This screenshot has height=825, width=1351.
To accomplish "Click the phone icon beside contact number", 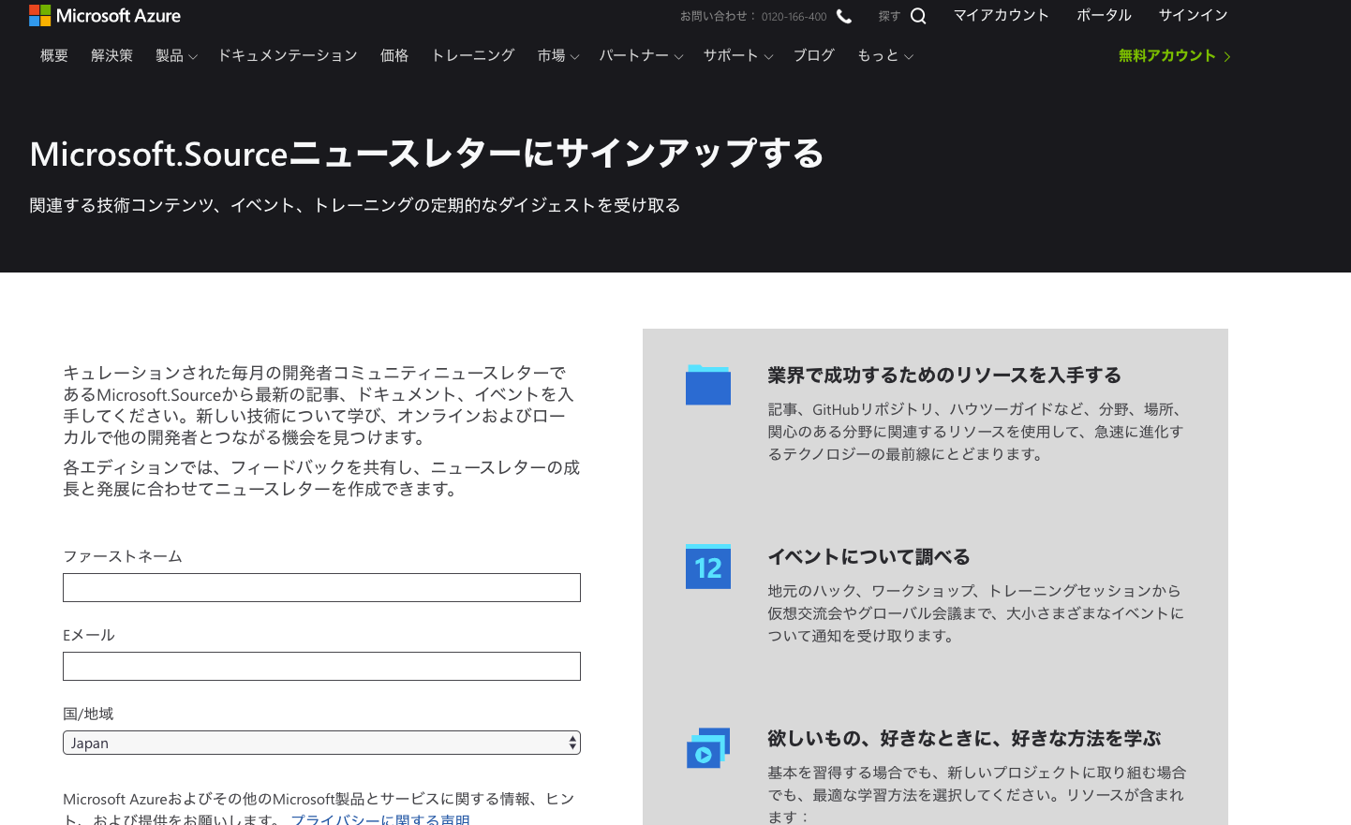I will click(x=844, y=16).
